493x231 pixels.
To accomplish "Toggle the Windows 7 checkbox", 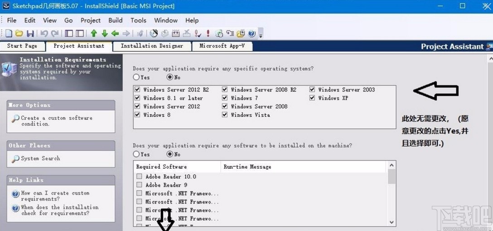I will pos(224,98).
